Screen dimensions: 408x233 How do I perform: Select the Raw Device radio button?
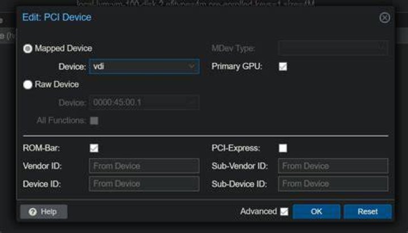[x=28, y=84]
